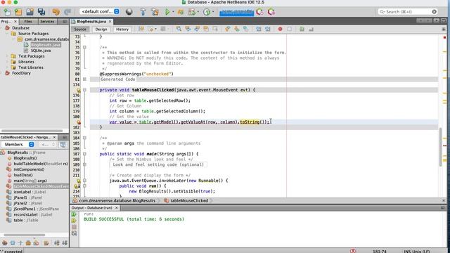Select recordsLabel : JLabel in Navigator
Viewport: 450px width, 253px height.
point(33,214)
